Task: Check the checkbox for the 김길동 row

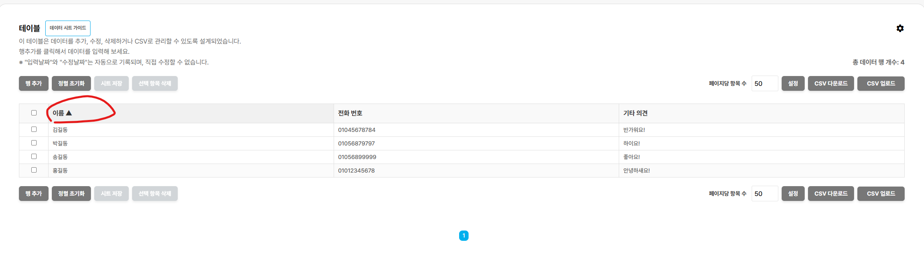Action: tap(34, 129)
